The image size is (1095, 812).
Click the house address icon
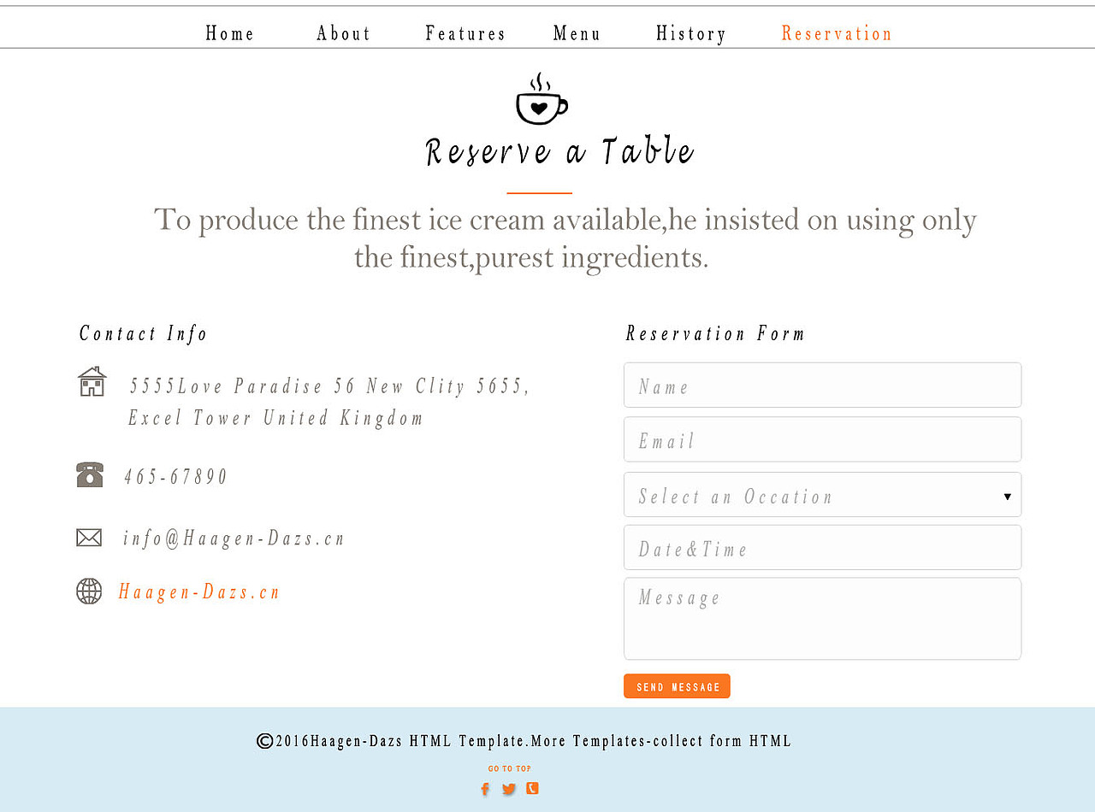92,382
